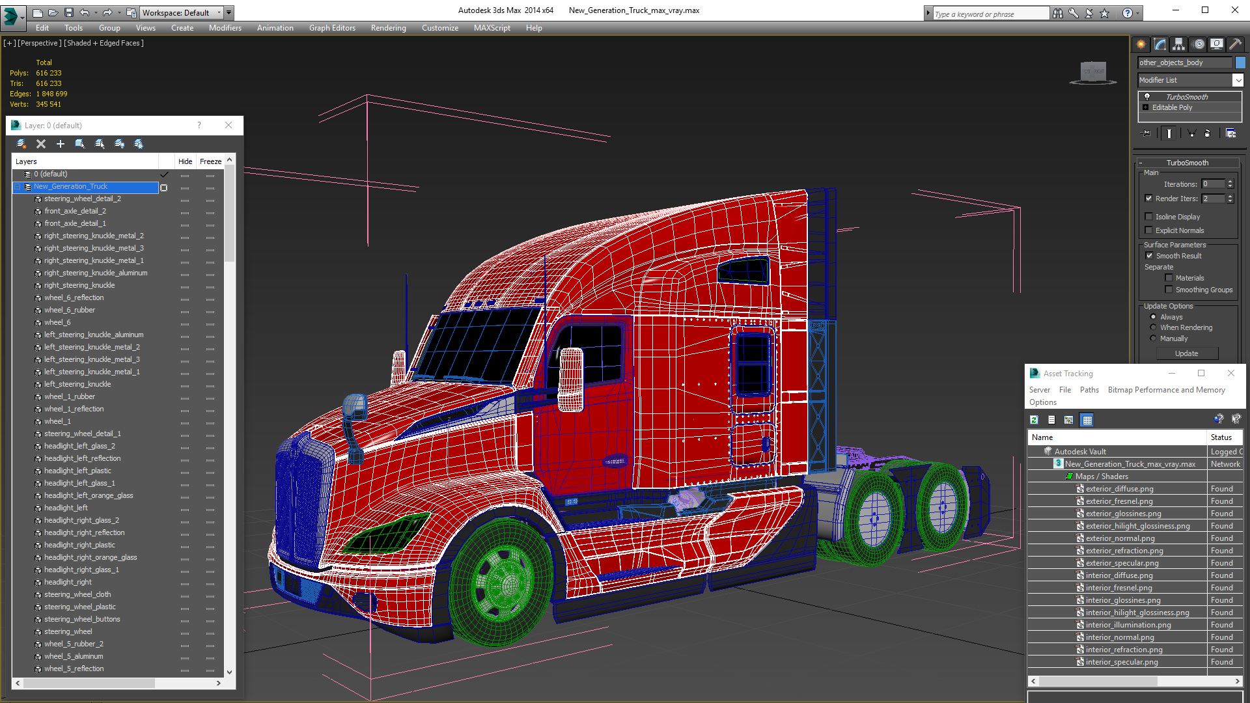
Task: Click the Favorites star icon in InfoCenter
Action: [x=1105, y=13]
